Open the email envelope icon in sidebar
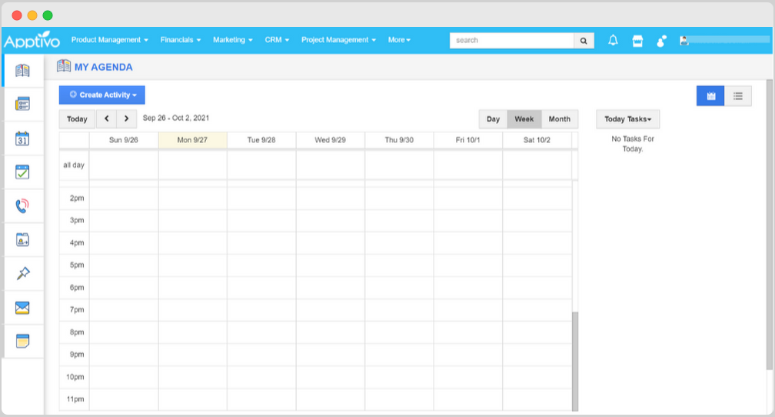775x417 pixels. 22,308
